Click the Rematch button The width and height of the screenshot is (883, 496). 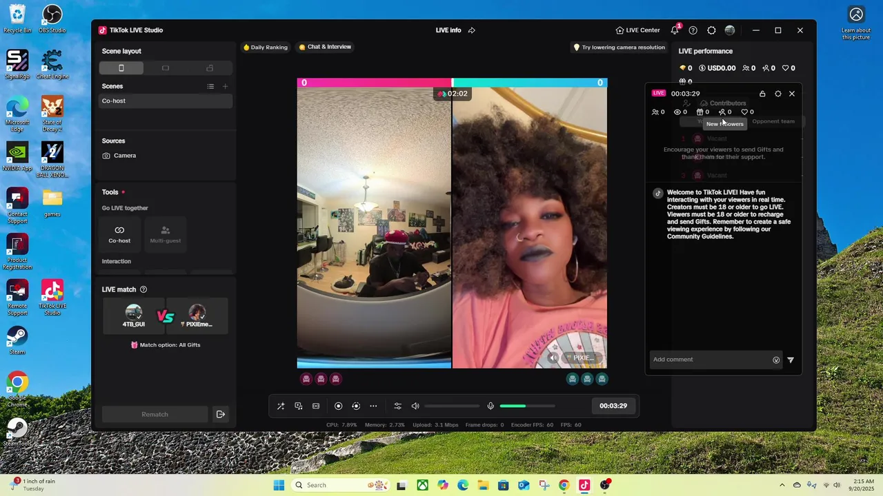(155, 414)
